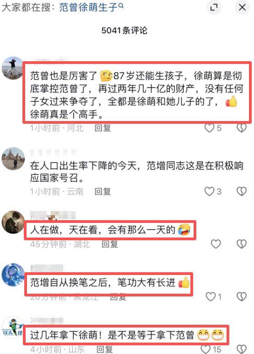The image size is (254, 354).
Task: Dislike the Yunnan user's comment
Action: (241, 191)
